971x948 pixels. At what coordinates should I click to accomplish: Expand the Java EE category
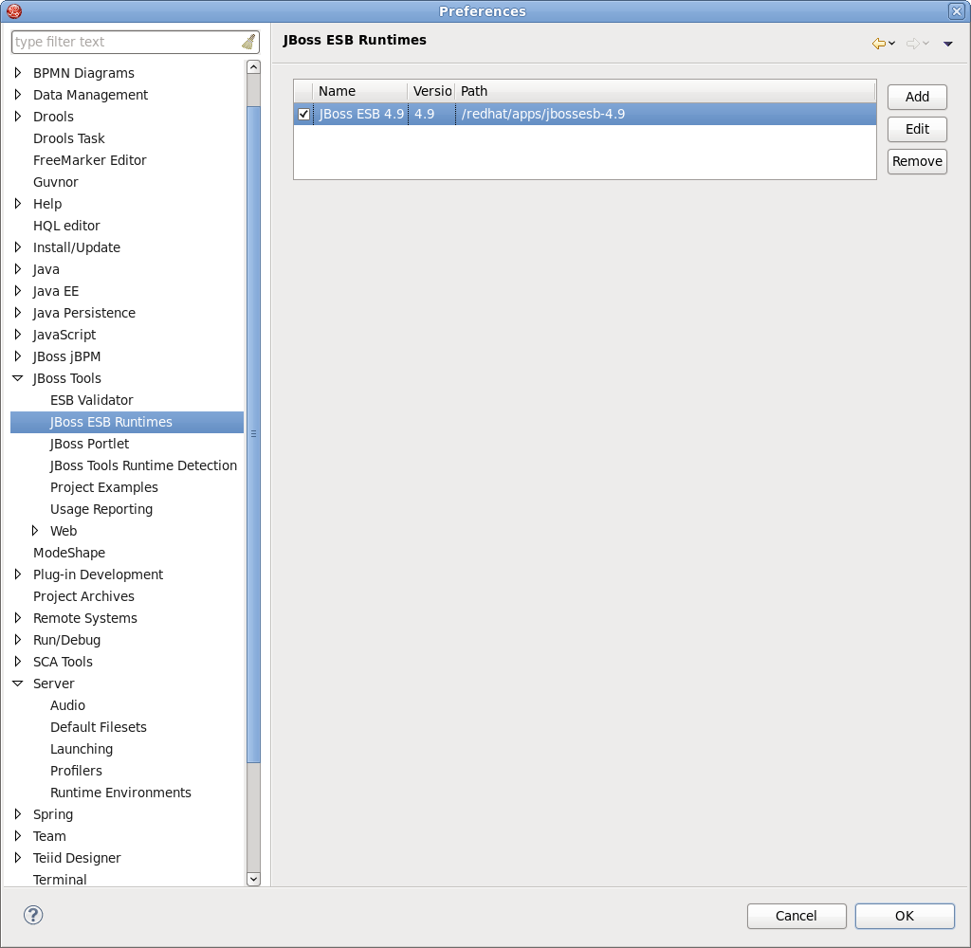pos(17,291)
